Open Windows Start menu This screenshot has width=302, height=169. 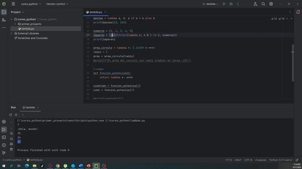[4, 166]
